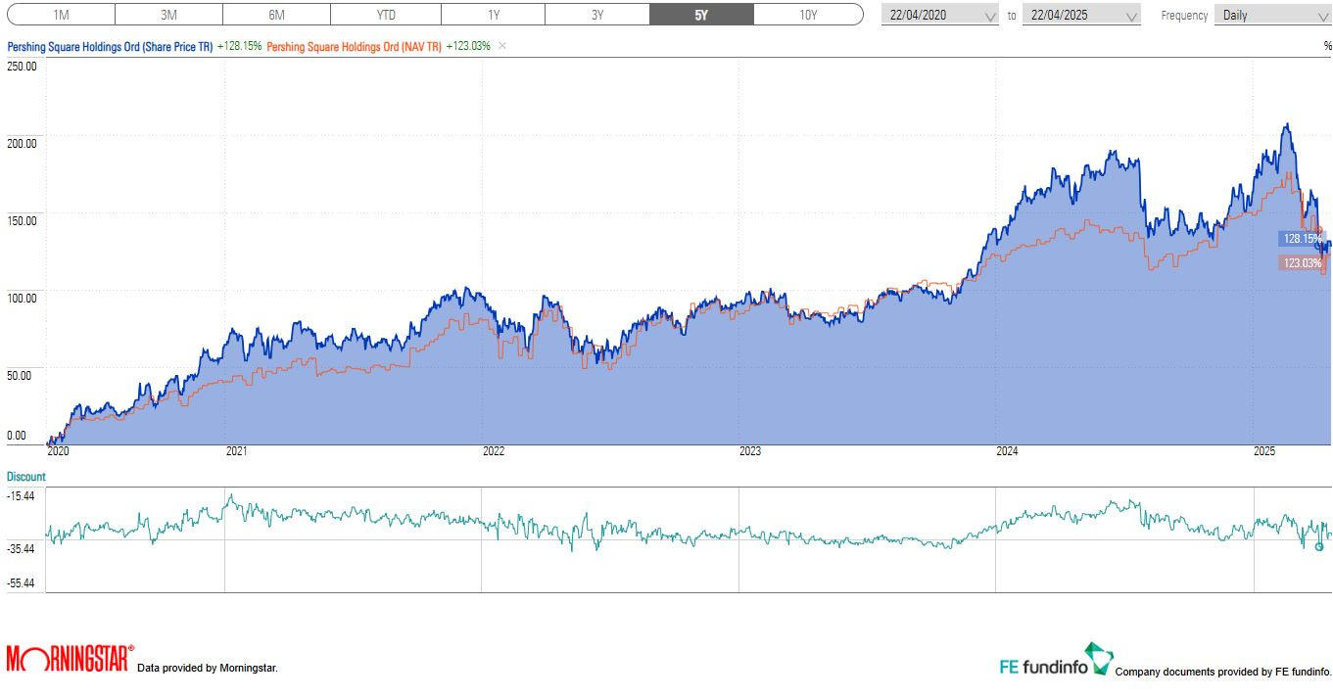
Task: Click the FE fundinfo logo
Action: [1056, 660]
